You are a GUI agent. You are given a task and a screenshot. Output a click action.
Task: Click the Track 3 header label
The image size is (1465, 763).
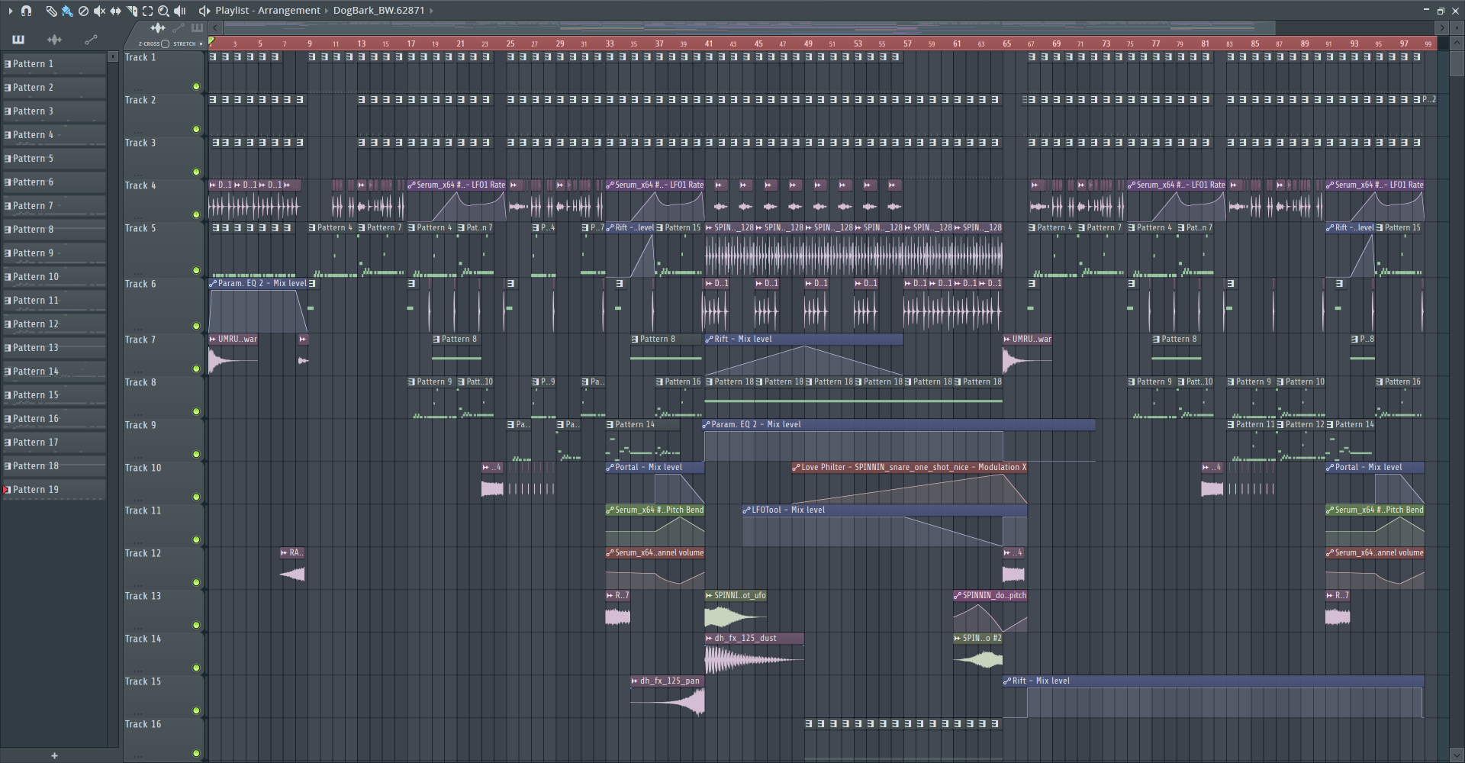(x=140, y=143)
